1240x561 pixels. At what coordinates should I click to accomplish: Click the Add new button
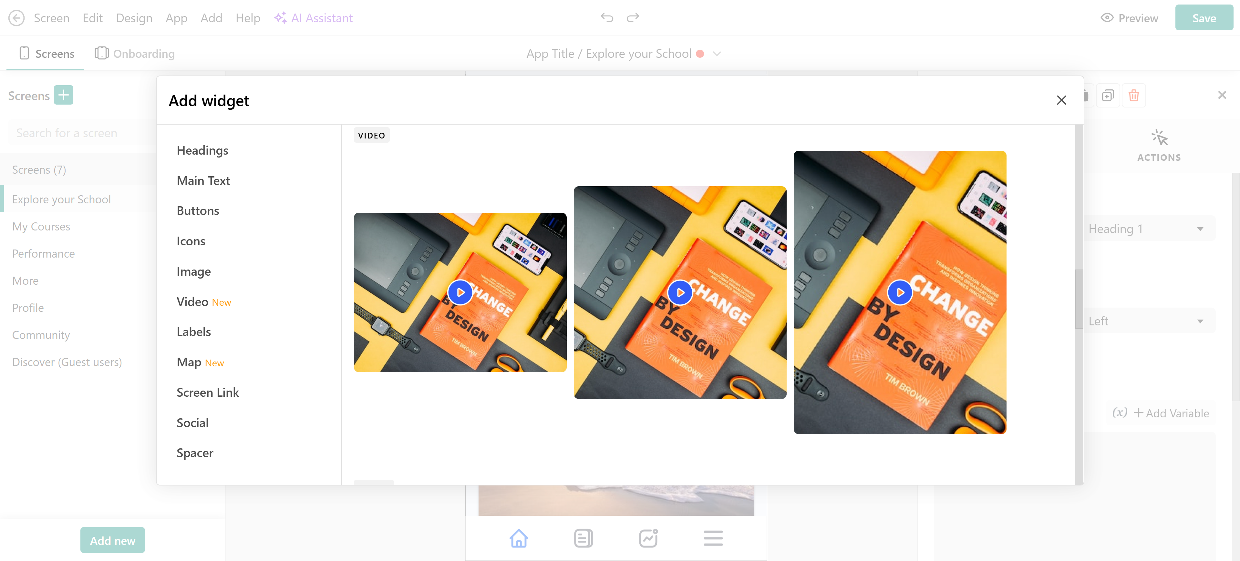(112, 540)
